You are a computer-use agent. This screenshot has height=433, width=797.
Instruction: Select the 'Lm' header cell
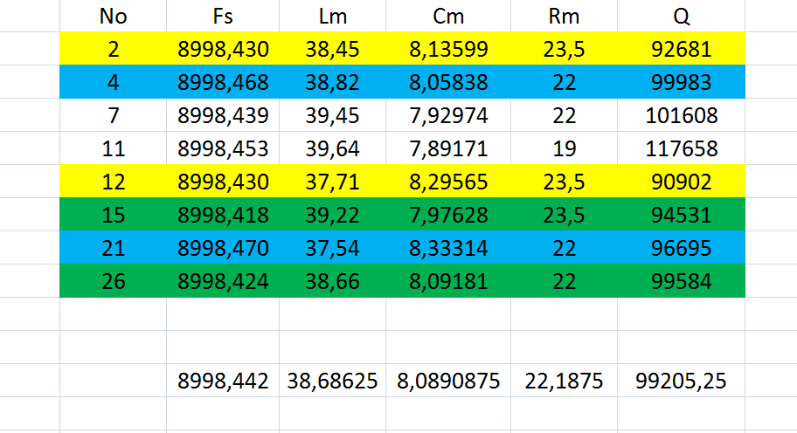[332, 16]
